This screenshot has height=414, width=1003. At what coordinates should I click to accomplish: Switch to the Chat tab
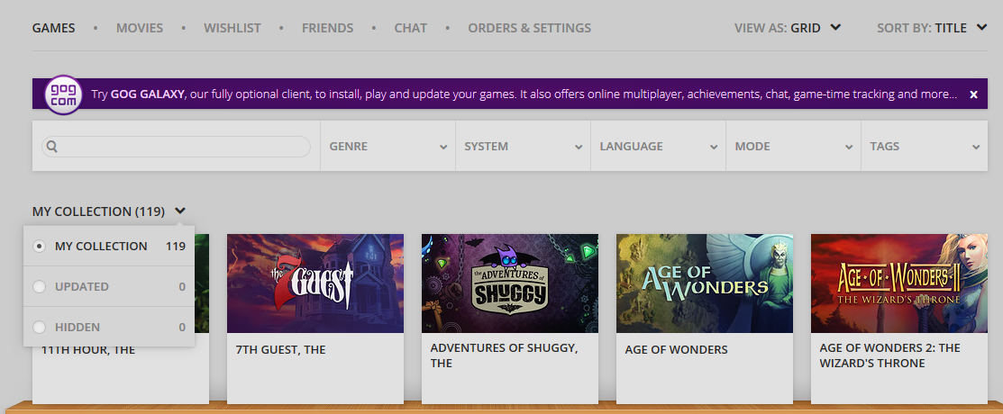pyautogui.click(x=411, y=28)
